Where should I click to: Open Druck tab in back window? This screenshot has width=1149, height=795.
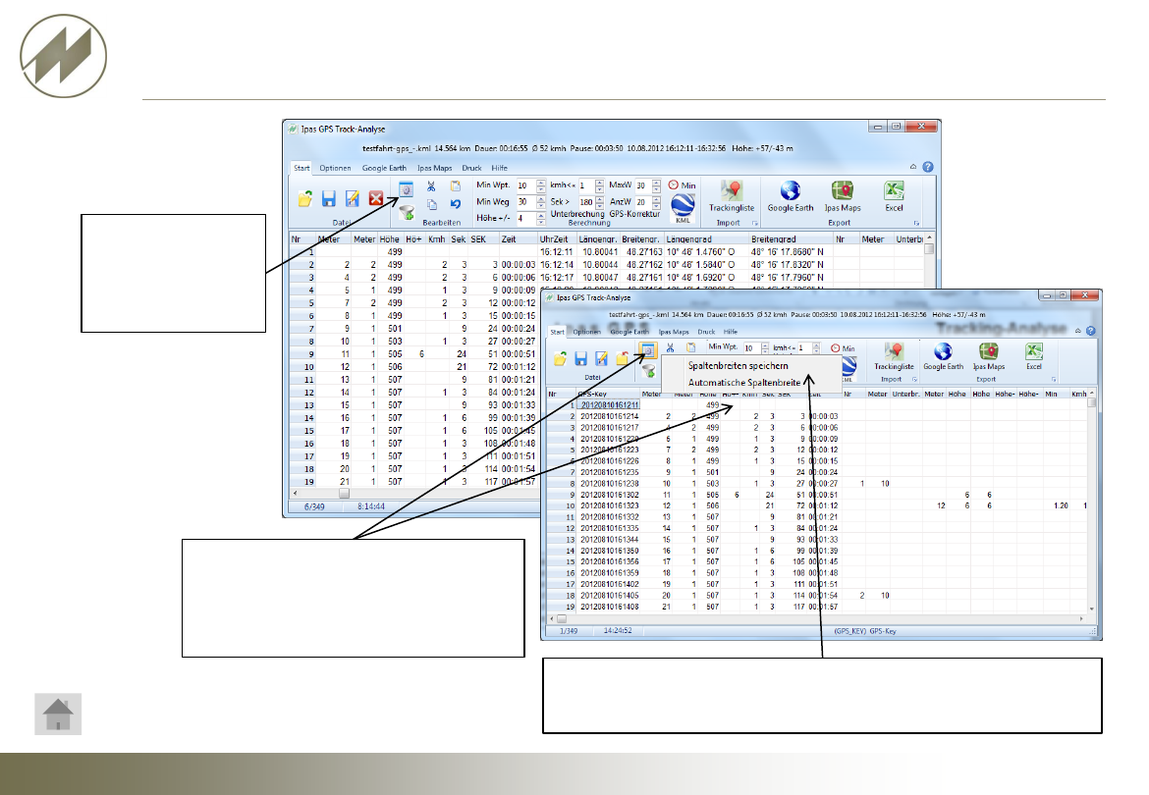[x=472, y=168]
